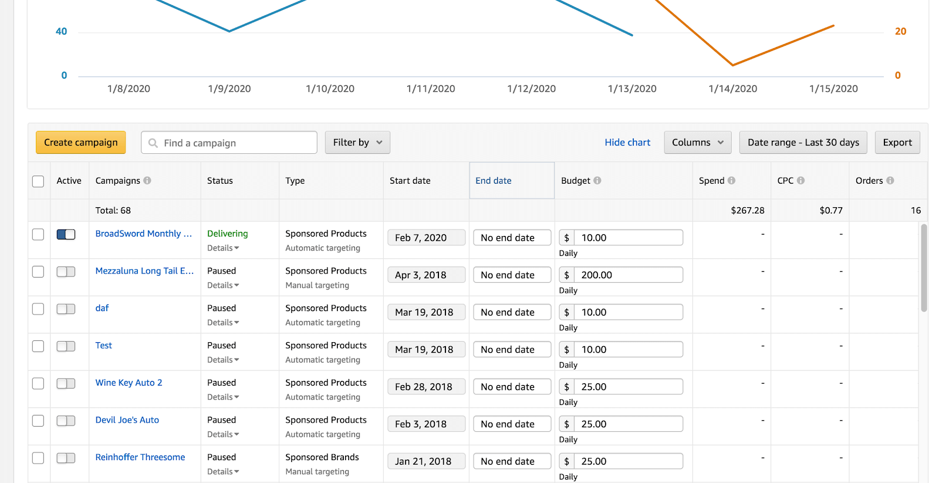Image resolution: width=939 pixels, height=483 pixels.
Task: Toggle the BroadSword Monthly campaign switch off
Action: coord(66,234)
